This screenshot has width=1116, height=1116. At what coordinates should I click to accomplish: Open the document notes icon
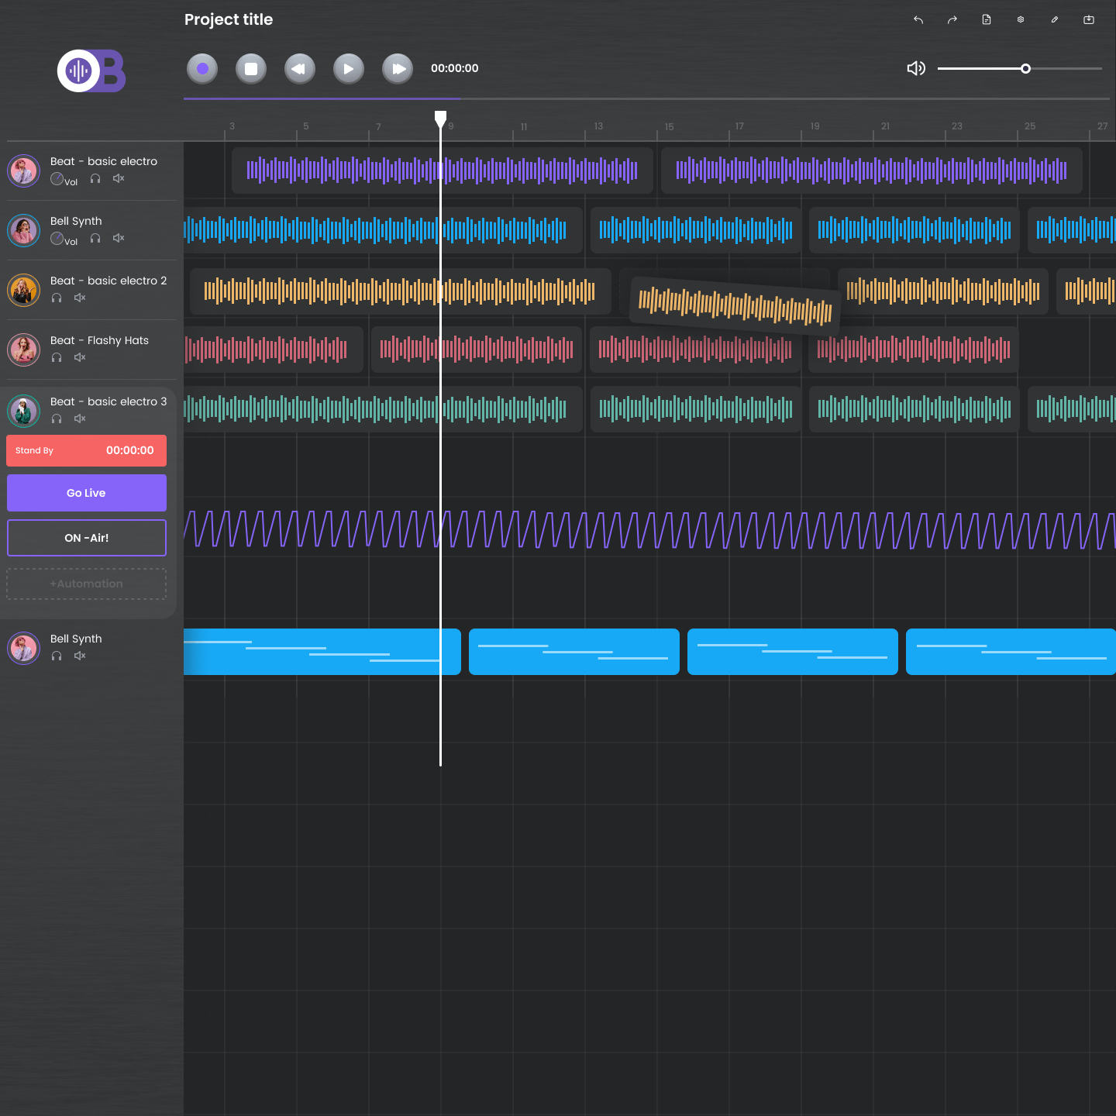[987, 20]
